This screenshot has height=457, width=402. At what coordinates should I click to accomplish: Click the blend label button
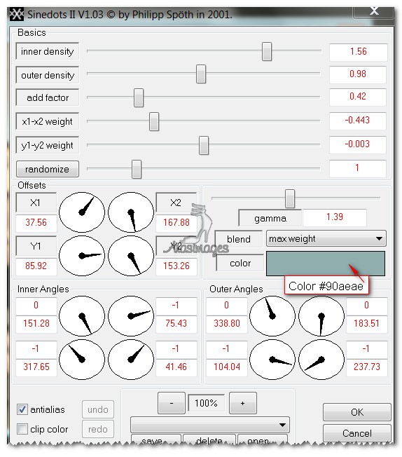(239, 239)
